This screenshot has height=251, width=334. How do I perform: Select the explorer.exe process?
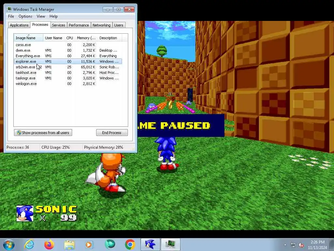[x=68, y=61]
